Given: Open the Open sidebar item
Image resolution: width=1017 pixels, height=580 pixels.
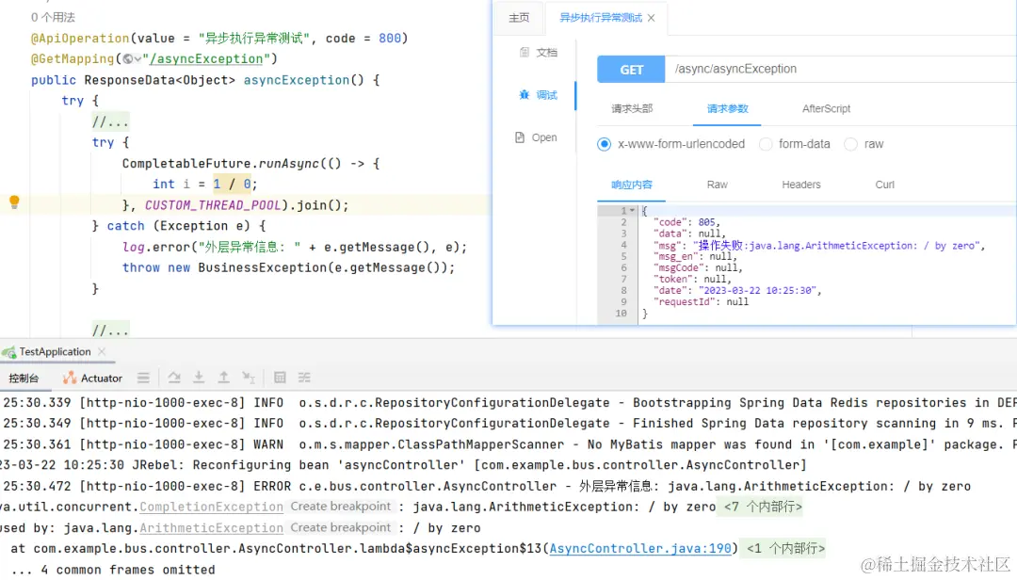Looking at the screenshot, I should [x=536, y=137].
